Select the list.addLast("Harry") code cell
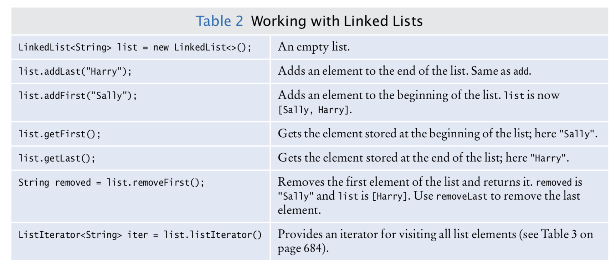 click(x=75, y=72)
